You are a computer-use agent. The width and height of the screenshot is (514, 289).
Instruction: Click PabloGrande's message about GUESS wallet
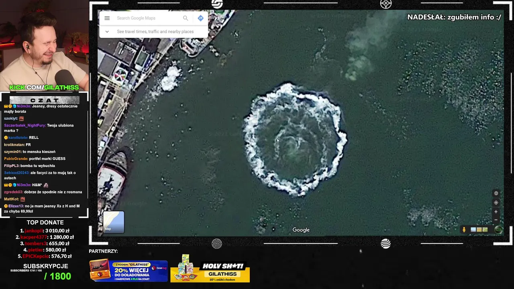(47, 159)
